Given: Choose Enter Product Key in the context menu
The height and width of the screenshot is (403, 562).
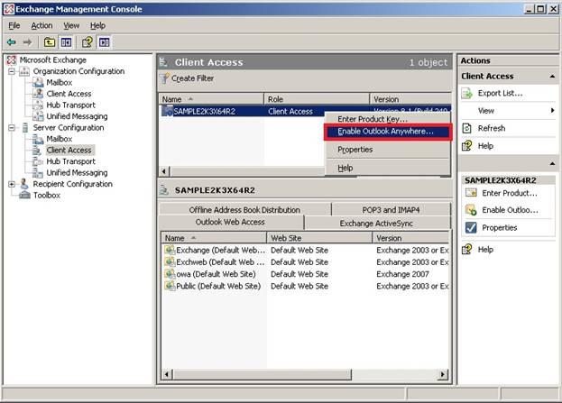Looking at the screenshot, I should [373, 118].
